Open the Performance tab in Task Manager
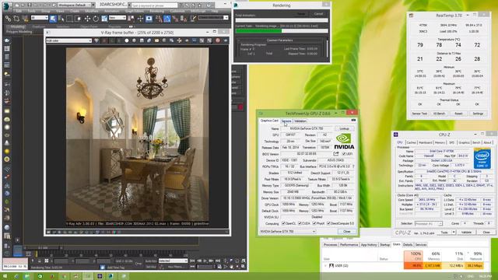 (349, 245)
